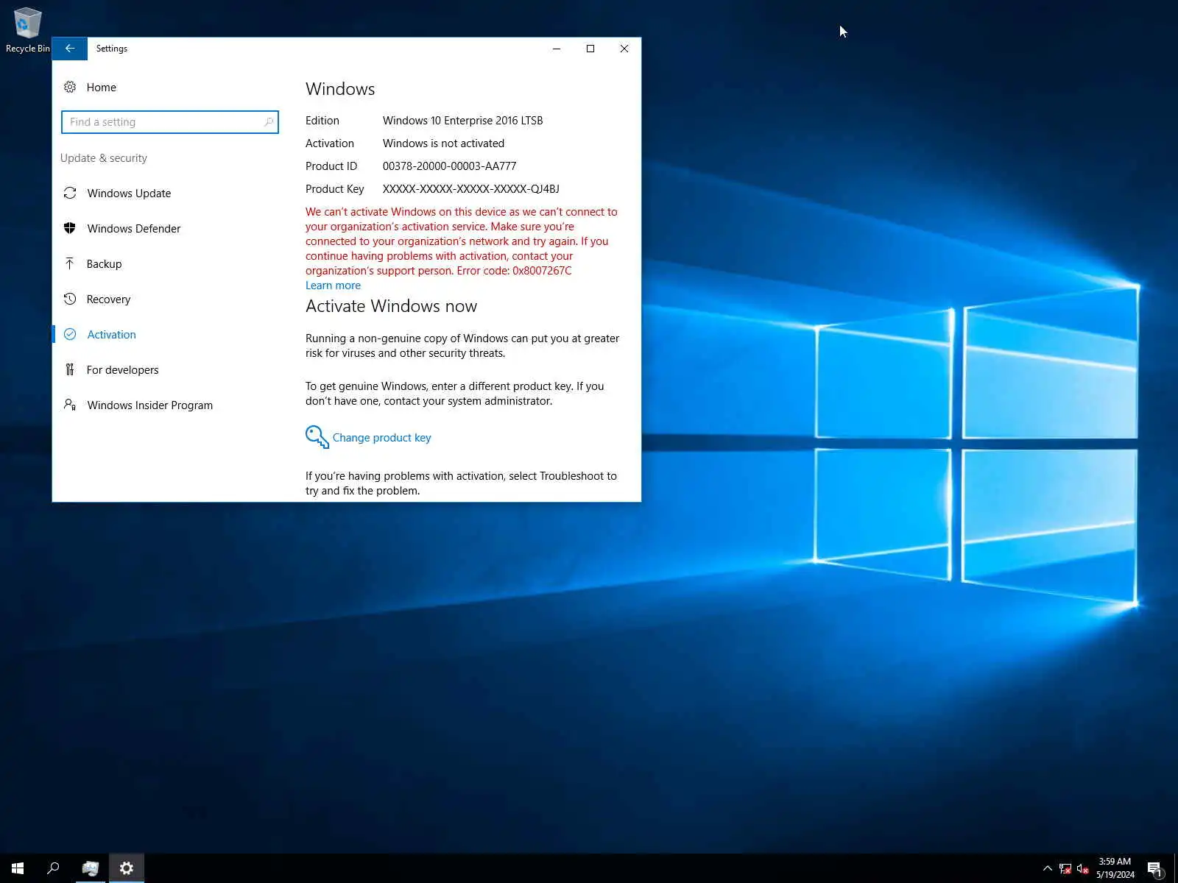This screenshot has height=883, width=1178.
Task: Click the paragraph about entering a different product key
Action: click(x=455, y=394)
